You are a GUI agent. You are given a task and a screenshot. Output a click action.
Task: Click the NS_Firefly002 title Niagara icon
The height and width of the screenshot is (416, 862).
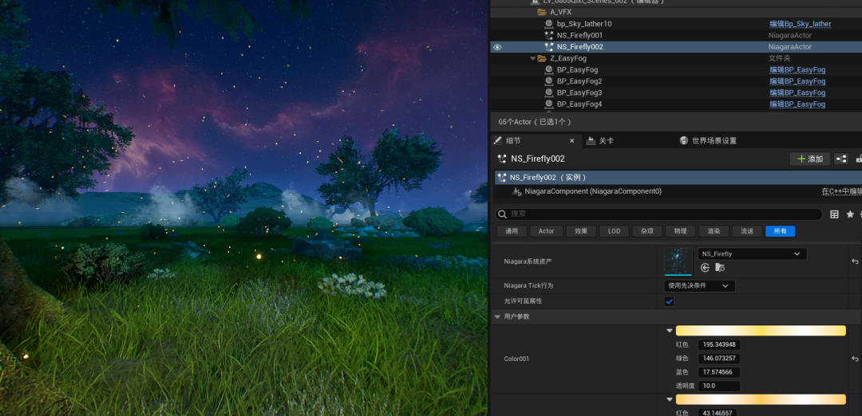[x=502, y=159]
